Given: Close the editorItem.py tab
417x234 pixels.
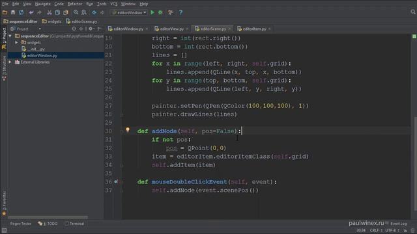Looking at the screenshot, I should tap(269, 29).
